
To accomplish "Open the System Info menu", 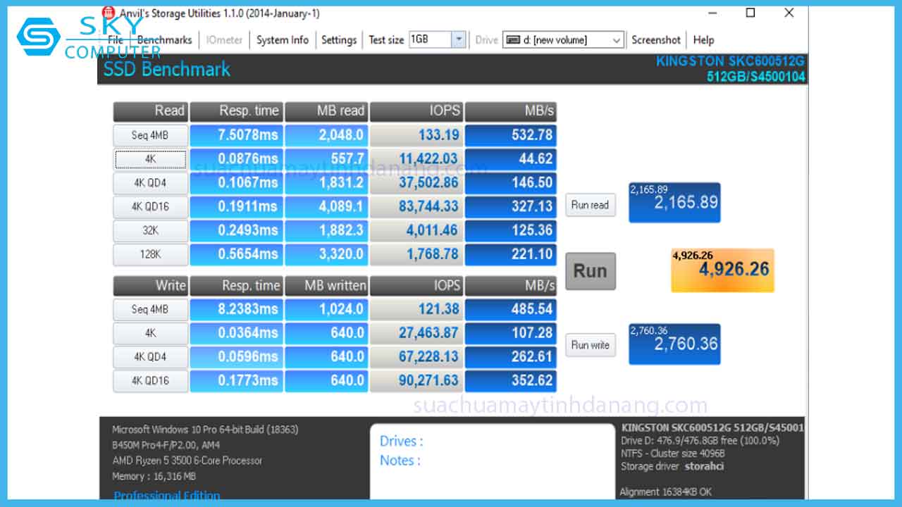I will [283, 40].
